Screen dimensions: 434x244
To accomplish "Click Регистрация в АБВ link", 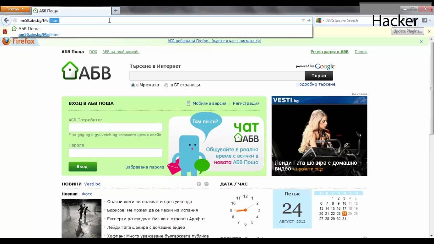I will 329,52.
